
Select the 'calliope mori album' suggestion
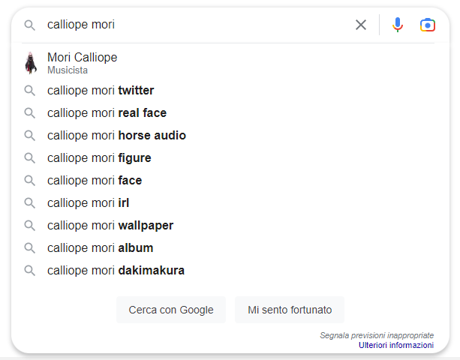[x=228, y=248]
